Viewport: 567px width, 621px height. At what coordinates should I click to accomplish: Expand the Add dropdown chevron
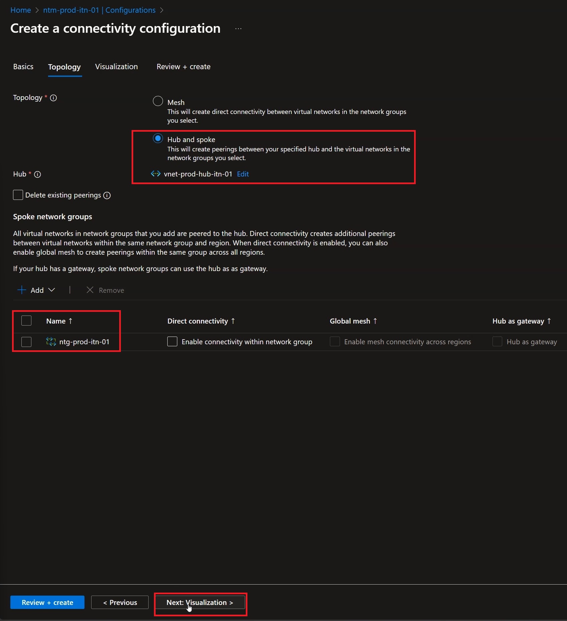click(x=52, y=290)
